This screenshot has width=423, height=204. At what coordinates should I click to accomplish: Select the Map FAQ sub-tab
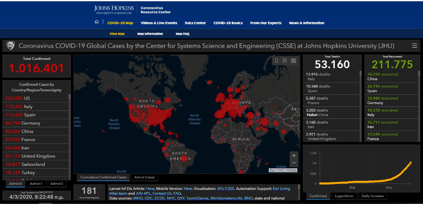(182, 34)
